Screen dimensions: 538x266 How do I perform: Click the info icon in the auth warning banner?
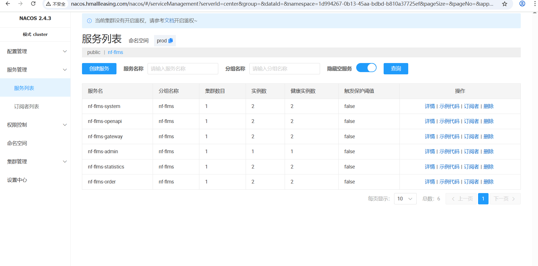pos(89,21)
